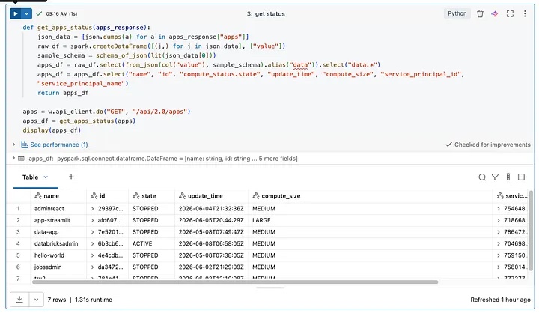Image resolution: width=539 pixels, height=313 pixels.
Task: Expand id value da3472 for jobsadmin
Action: 93,267
